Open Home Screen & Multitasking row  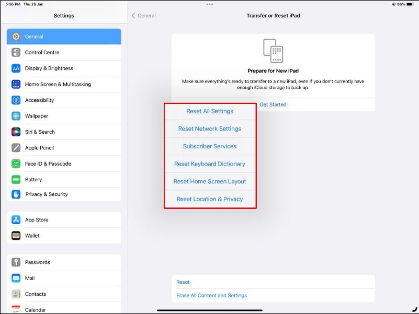pos(64,84)
